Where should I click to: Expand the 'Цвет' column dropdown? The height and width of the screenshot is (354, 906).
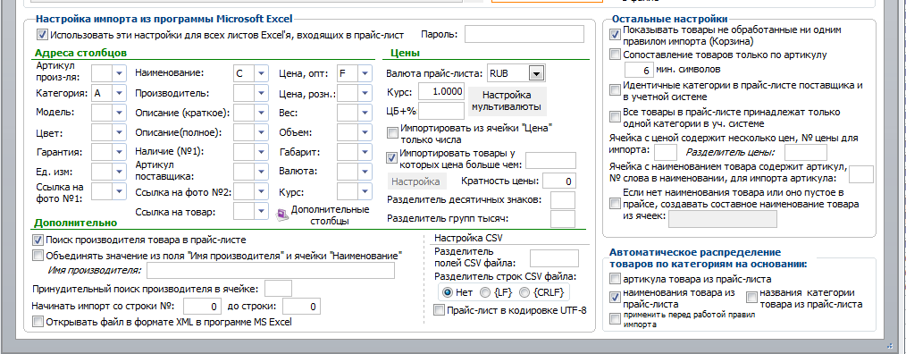tap(119, 132)
